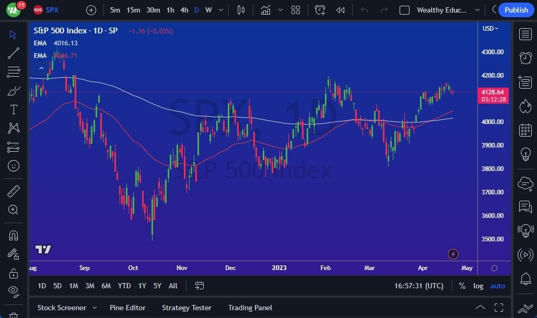This screenshot has width=537, height=318.
Task: Open the Watchlist panel
Action: [525, 34]
